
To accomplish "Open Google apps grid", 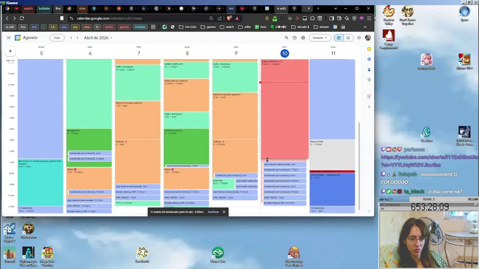I will [359, 38].
